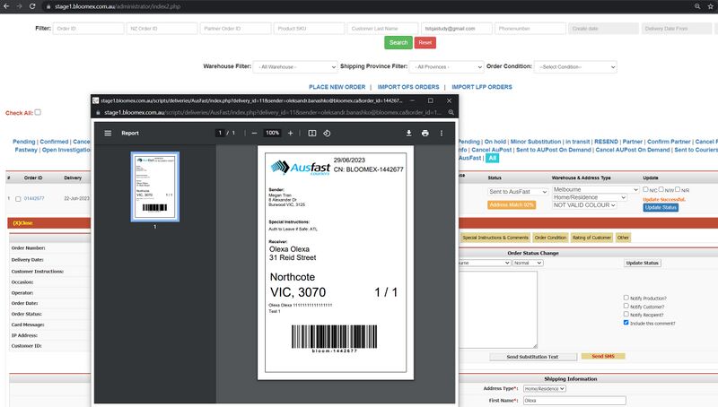Go forward in the browser
This screenshot has height=407, width=718.
pyautogui.click(x=19, y=6)
